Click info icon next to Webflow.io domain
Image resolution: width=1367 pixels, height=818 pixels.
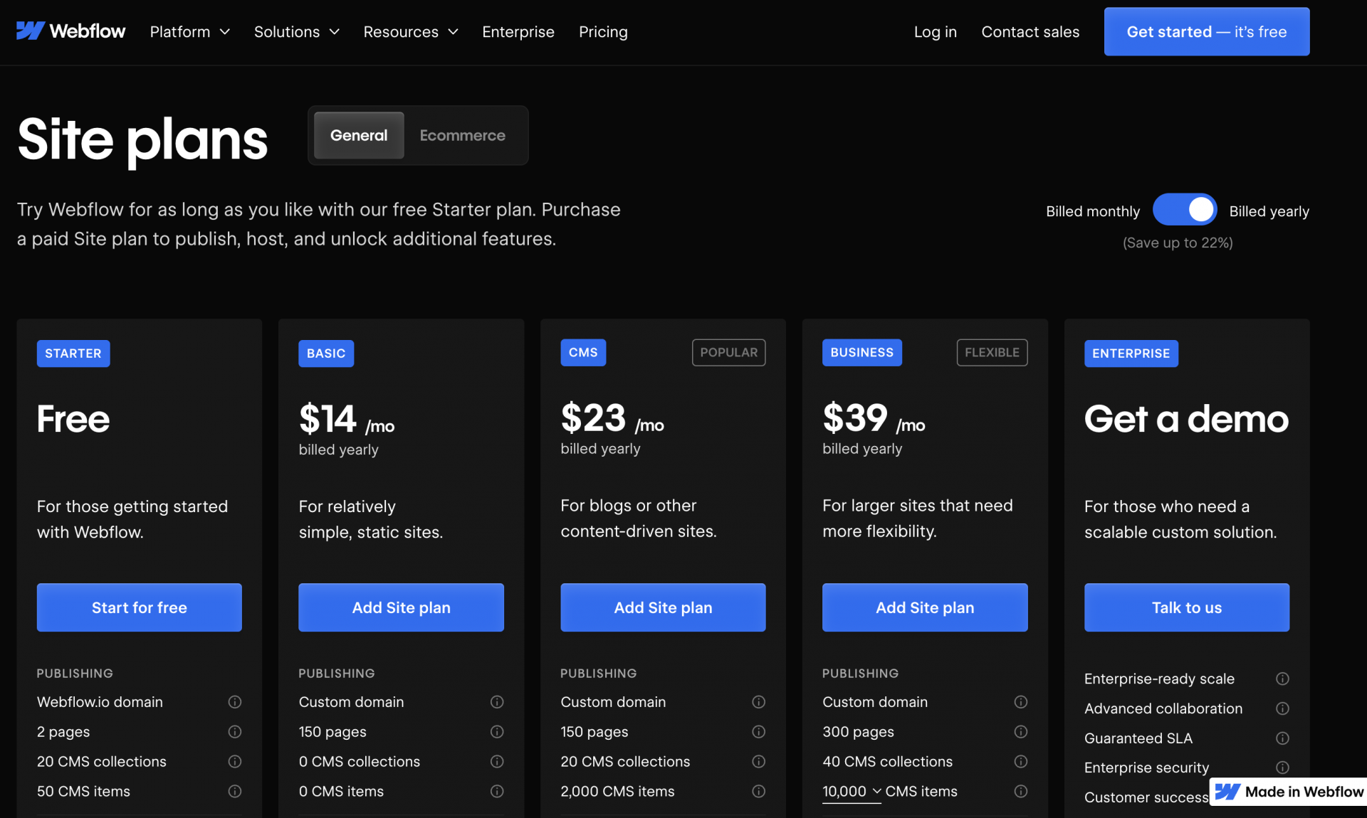(x=234, y=702)
